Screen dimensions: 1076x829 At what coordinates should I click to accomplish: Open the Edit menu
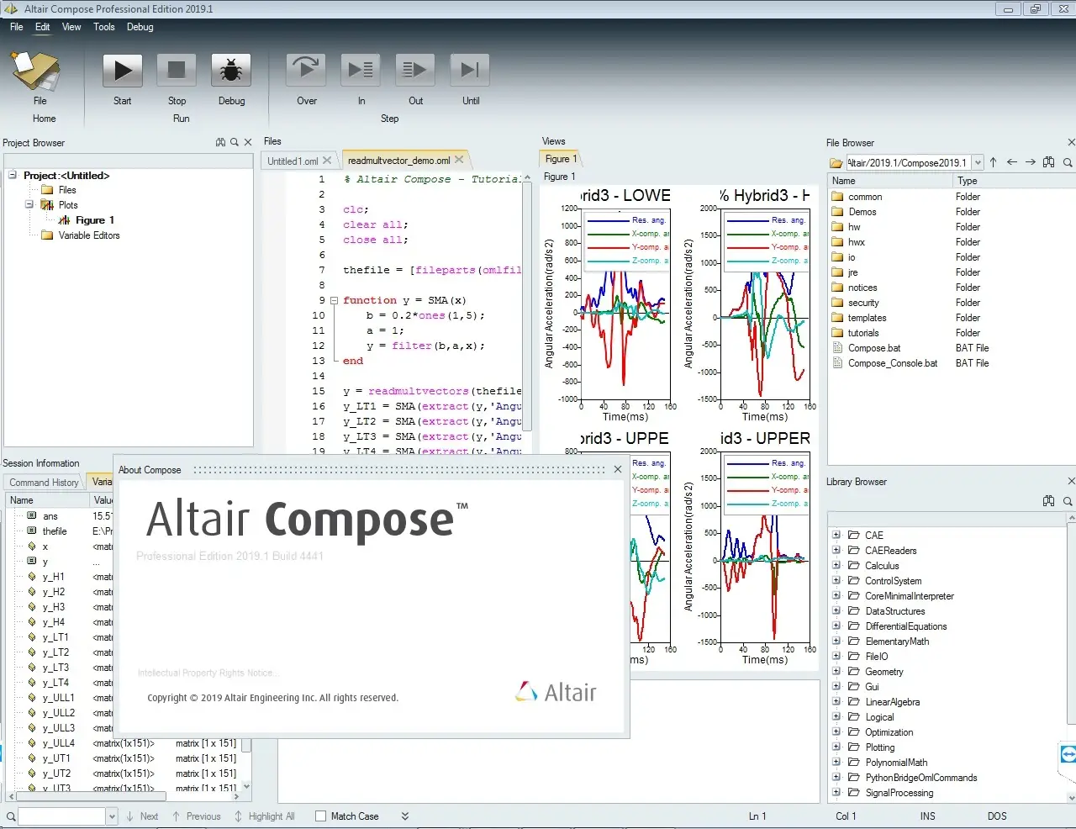click(42, 27)
